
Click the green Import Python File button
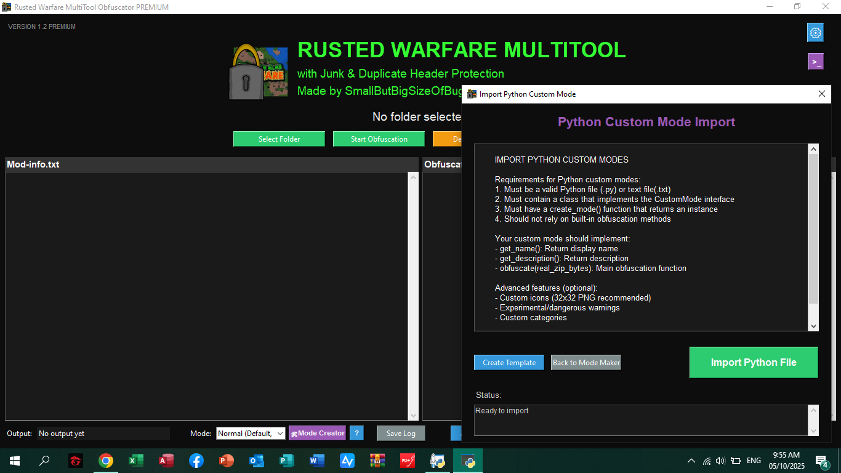click(x=754, y=362)
